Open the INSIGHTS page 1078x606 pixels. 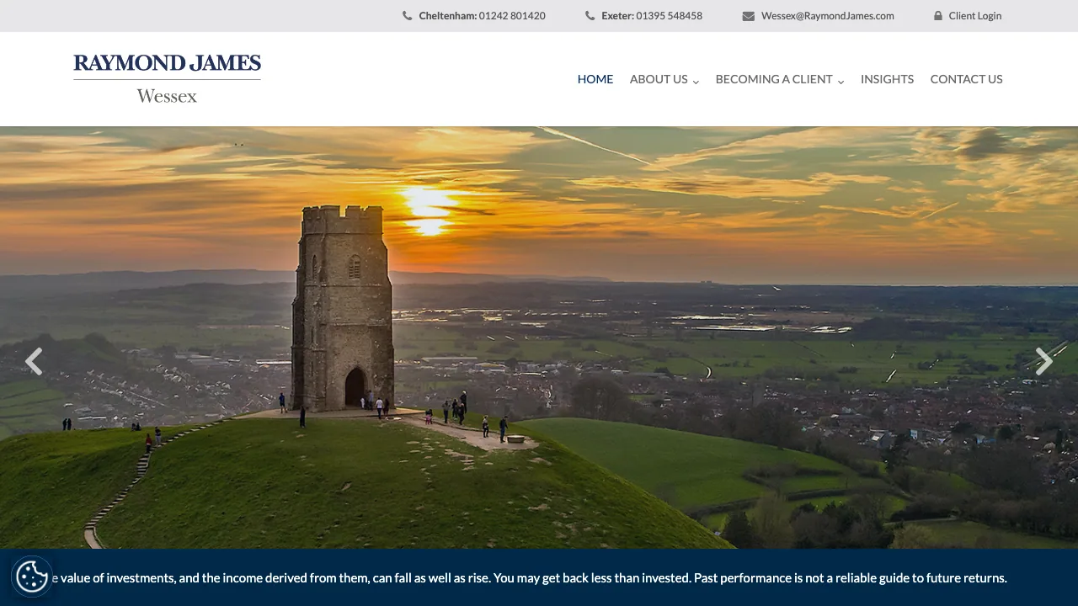pos(887,79)
